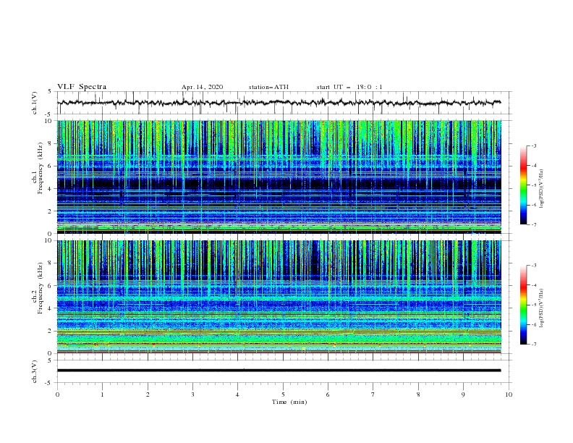Click the ch.1 colorbar "log(PSD)(V²/Hz)" label
The width and height of the screenshot is (573, 443).
tap(542, 189)
